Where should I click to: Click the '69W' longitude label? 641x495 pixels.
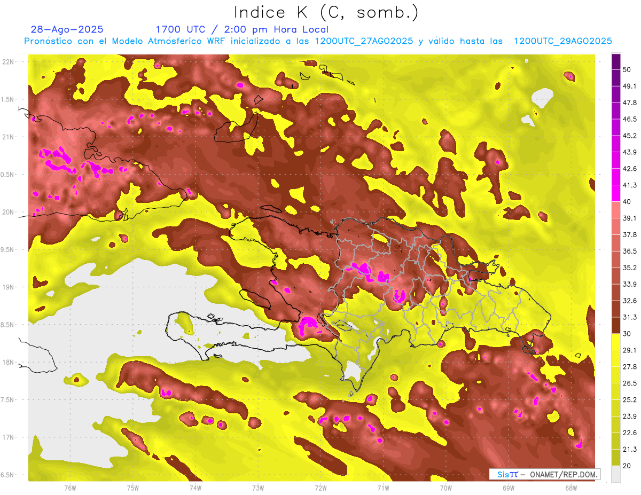[509, 488]
